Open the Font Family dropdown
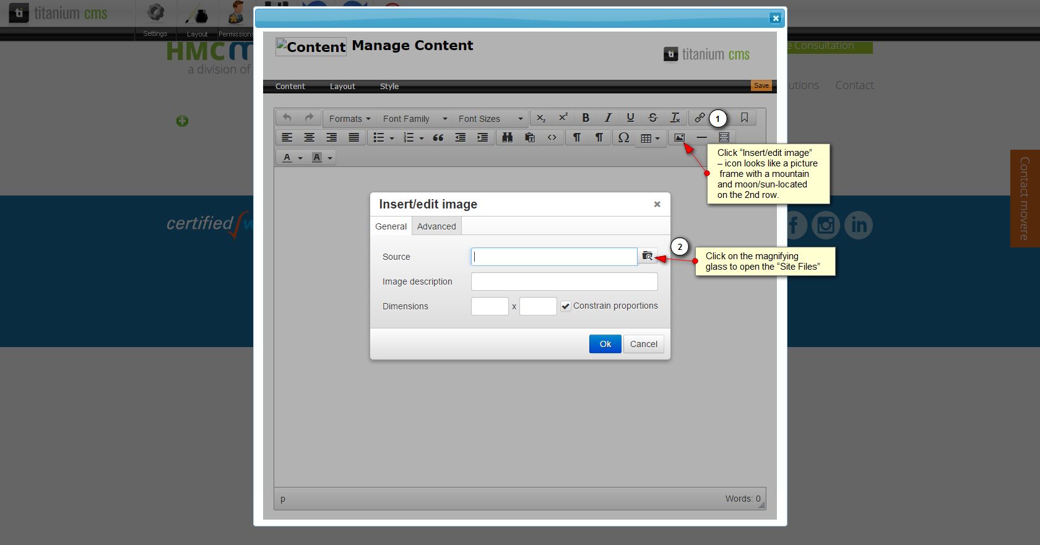1040x545 pixels. (414, 119)
